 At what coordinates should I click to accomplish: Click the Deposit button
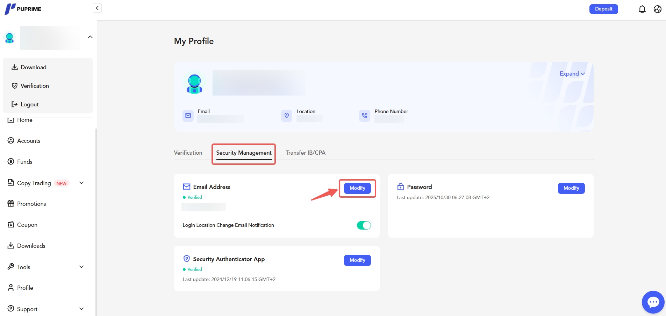pyautogui.click(x=603, y=9)
